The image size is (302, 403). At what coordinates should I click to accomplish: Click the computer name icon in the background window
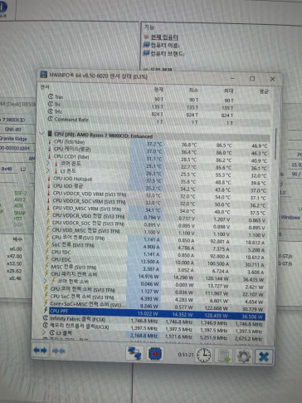pos(147,45)
